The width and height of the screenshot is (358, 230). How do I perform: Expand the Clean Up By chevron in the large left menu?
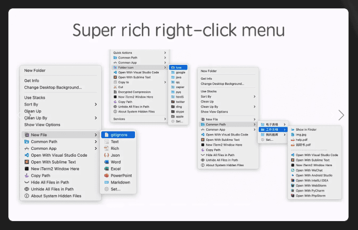(95, 118)
